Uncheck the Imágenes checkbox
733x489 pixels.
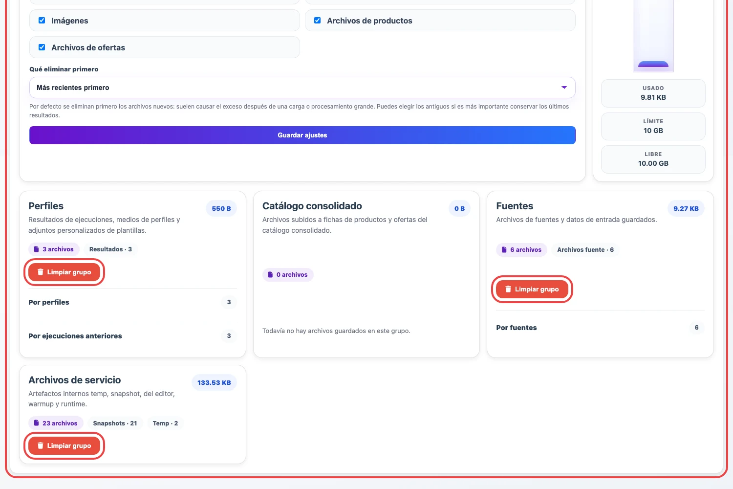[x=42, y=21]
